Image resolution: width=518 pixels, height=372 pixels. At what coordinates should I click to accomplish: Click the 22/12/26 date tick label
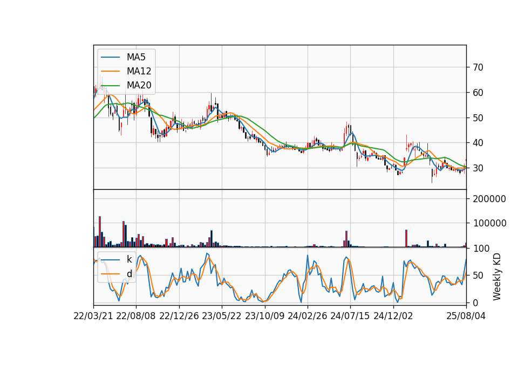coord(179,316)
